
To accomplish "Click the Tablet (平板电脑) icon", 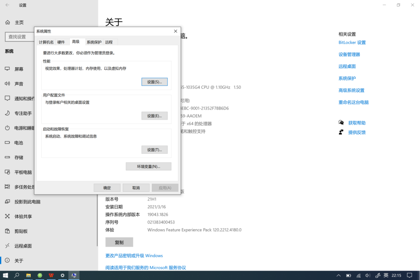I will [8, 172].
